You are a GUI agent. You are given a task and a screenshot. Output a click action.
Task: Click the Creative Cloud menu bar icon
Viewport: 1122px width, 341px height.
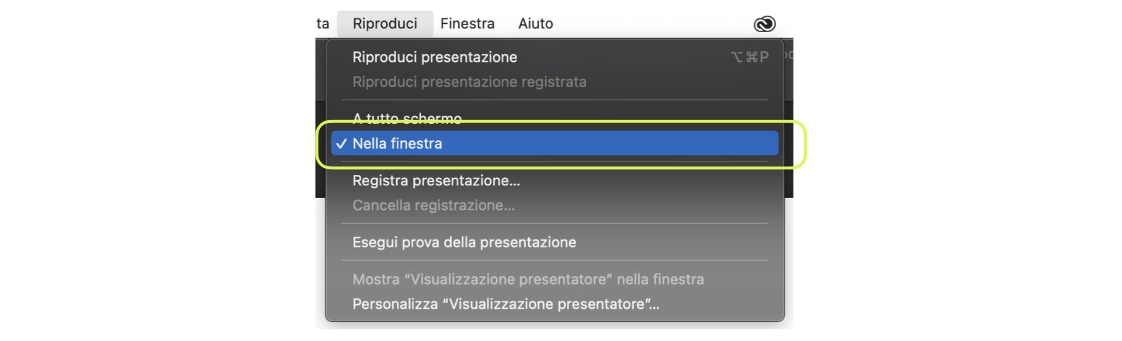[x=764, y=24]
